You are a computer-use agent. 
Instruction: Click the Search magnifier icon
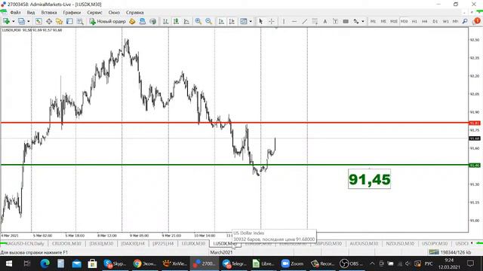[x=465, y=21]
